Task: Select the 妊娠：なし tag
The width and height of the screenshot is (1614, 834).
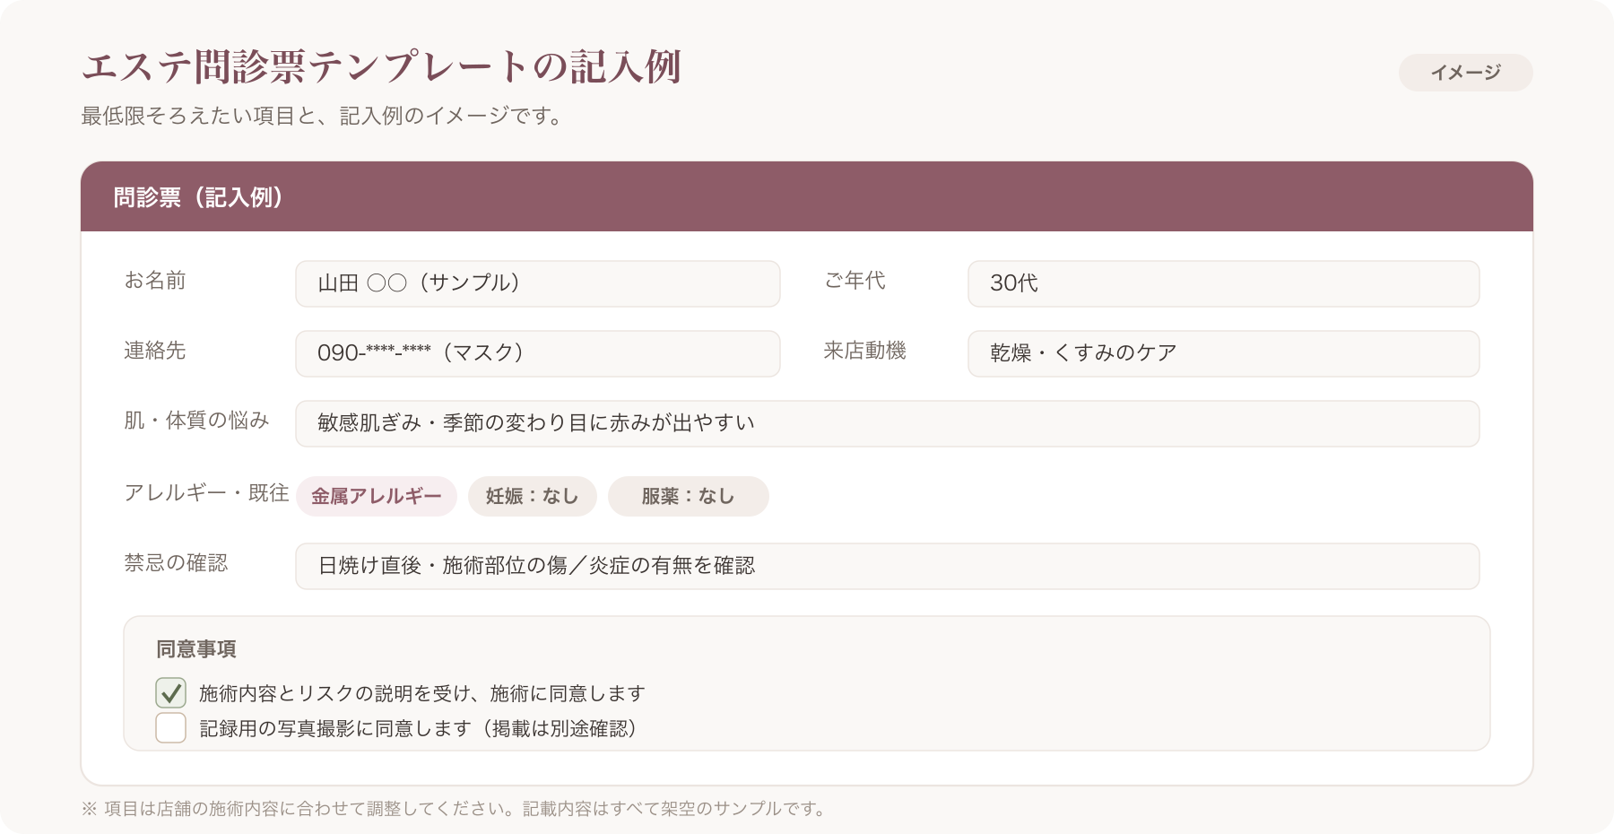Action: click(x=533, y=496)
